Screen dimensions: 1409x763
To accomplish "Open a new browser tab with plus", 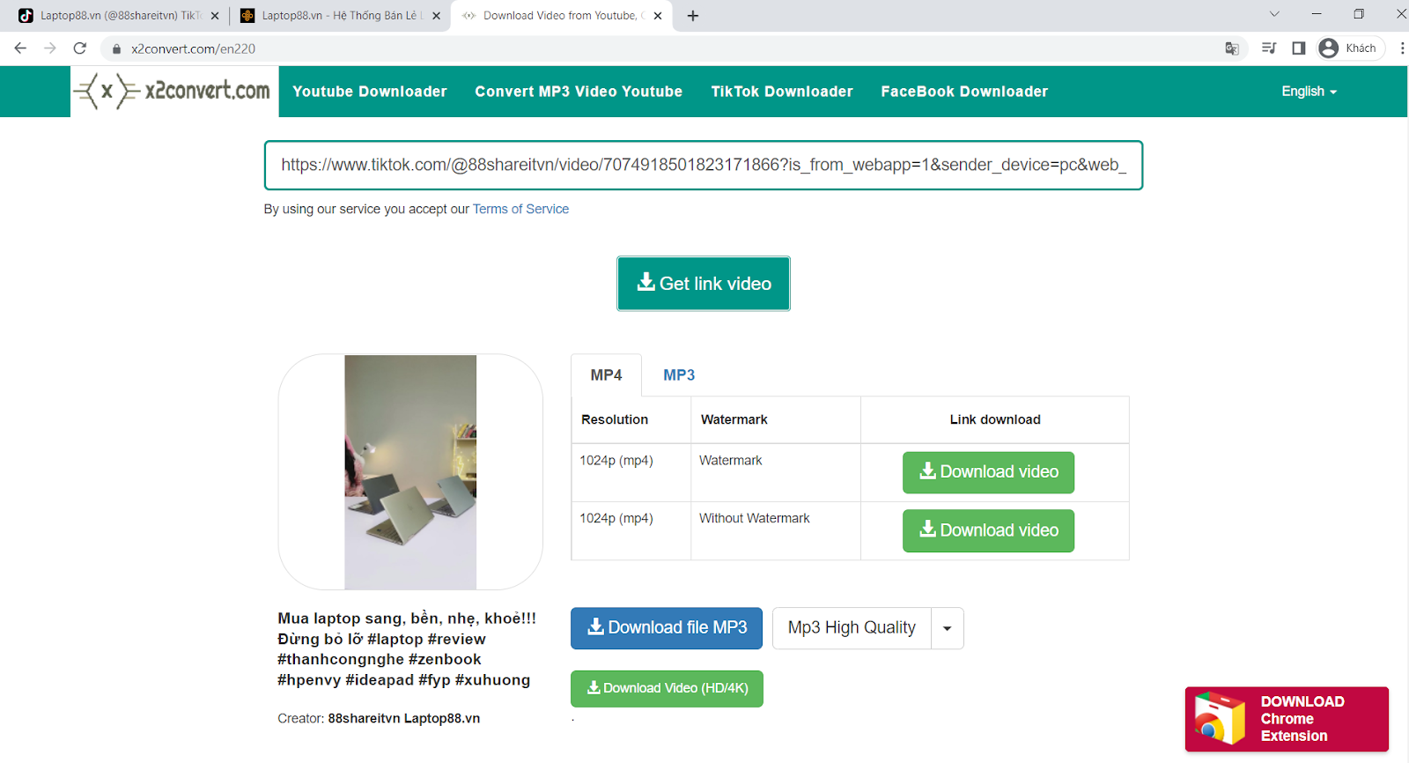I will tap(693, 16).
